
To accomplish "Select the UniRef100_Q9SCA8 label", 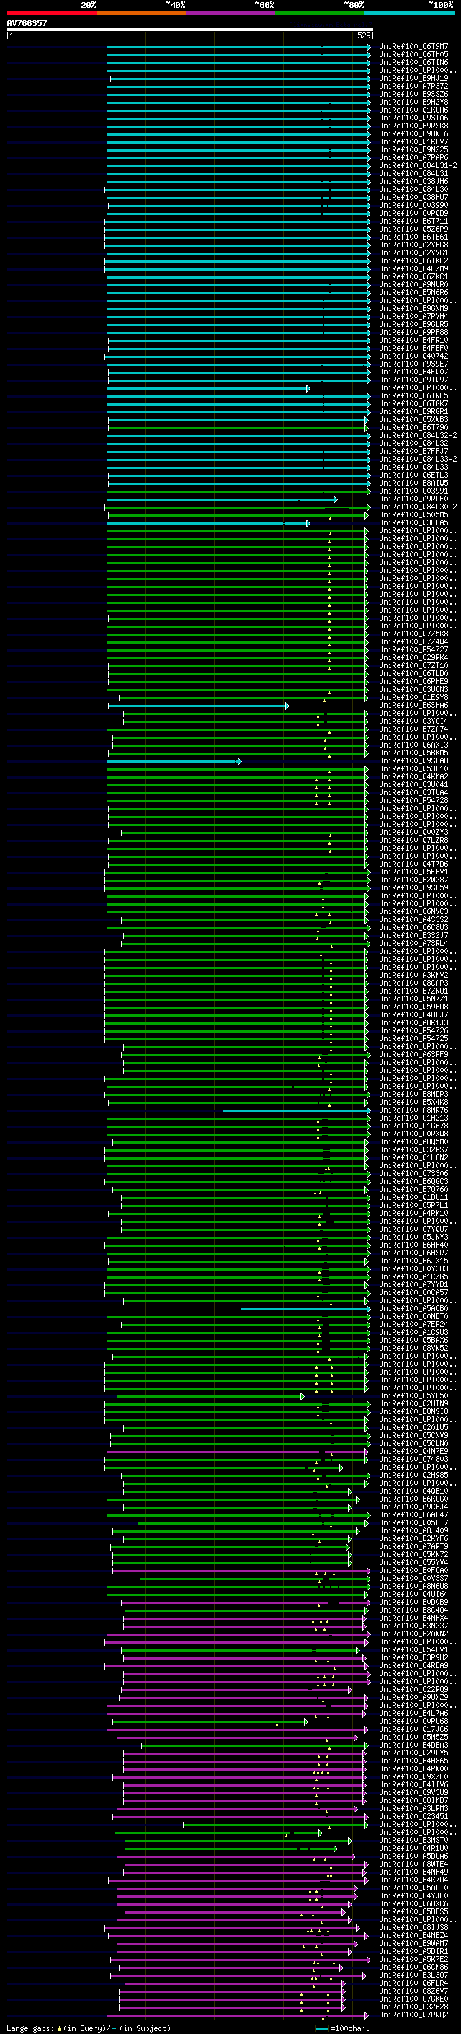I will coord(413,761).
